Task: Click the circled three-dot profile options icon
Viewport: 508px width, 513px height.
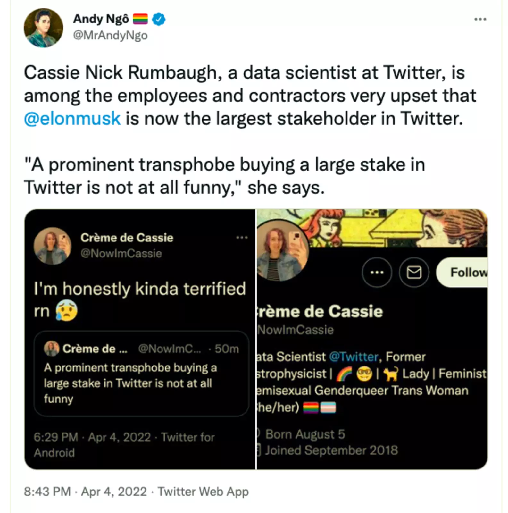Action: click(377, 273)
